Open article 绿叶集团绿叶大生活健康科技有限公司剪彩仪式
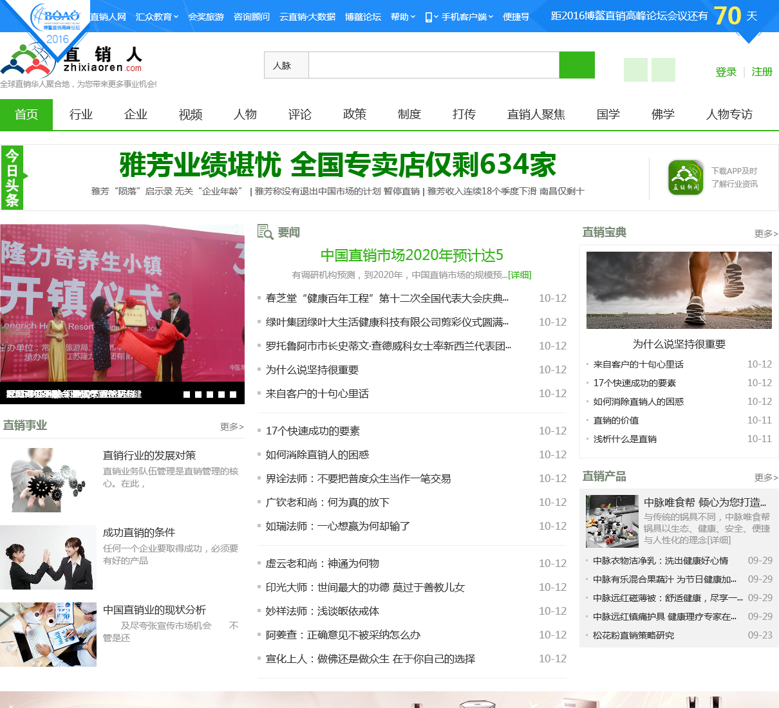The height and width of the screenshot is (708, 779). tap(387, 322)
